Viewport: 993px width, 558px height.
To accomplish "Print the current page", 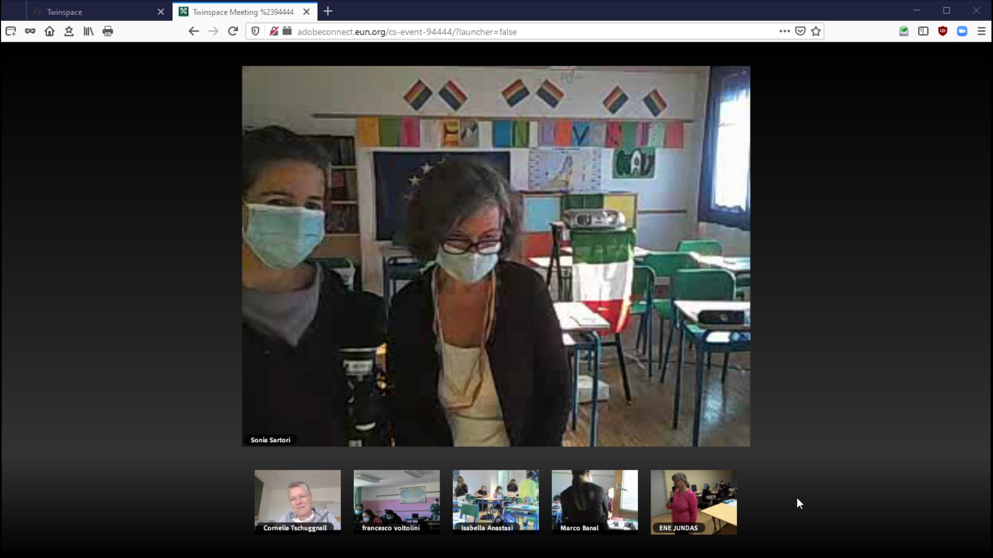I will point(108,31).
